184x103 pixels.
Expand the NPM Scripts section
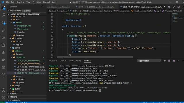[15, 100]
